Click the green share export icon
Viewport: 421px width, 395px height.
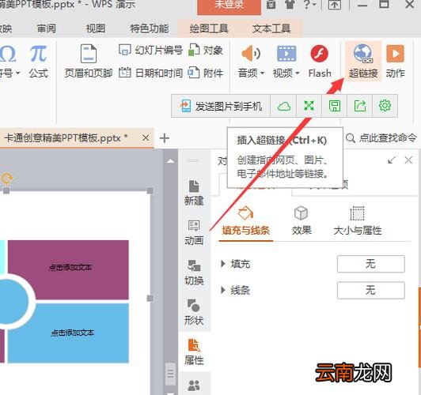[360, 106]
